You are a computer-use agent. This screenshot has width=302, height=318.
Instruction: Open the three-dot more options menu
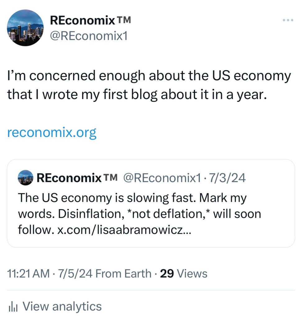pos(288,20)
